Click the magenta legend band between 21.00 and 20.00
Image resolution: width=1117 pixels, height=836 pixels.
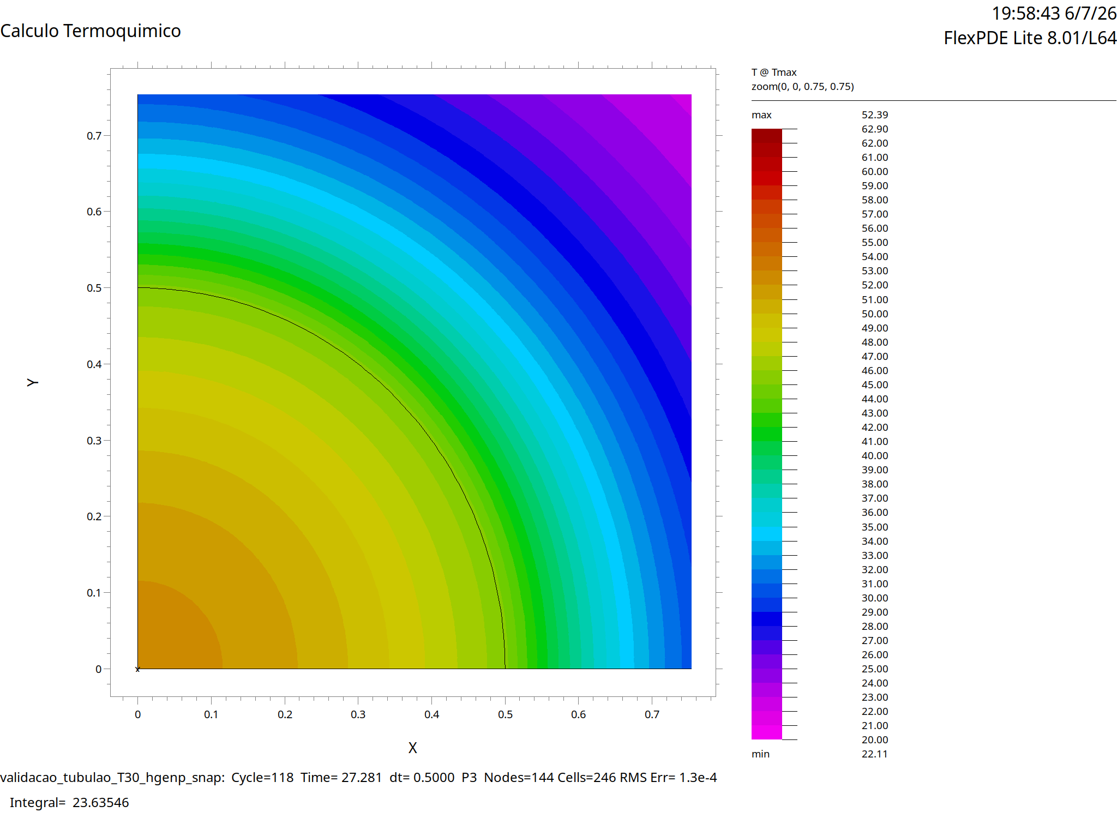click(x=767, y=732)
